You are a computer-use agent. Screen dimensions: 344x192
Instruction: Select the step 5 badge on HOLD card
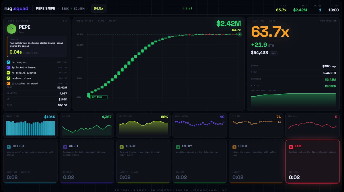point(234,147)
